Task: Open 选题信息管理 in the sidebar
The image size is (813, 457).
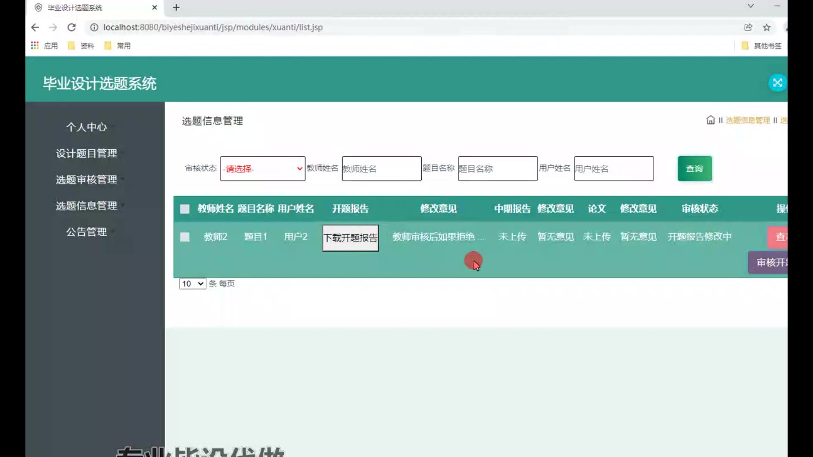Action: click(86, 206)
